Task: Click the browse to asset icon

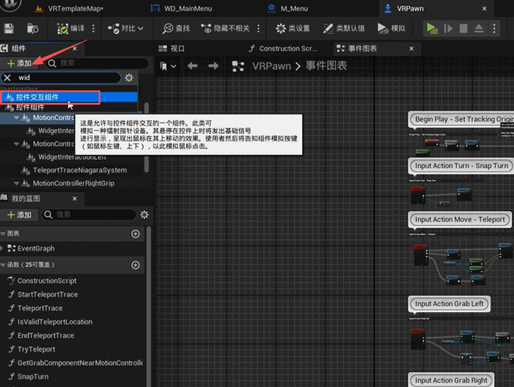Action: point(33,29)
